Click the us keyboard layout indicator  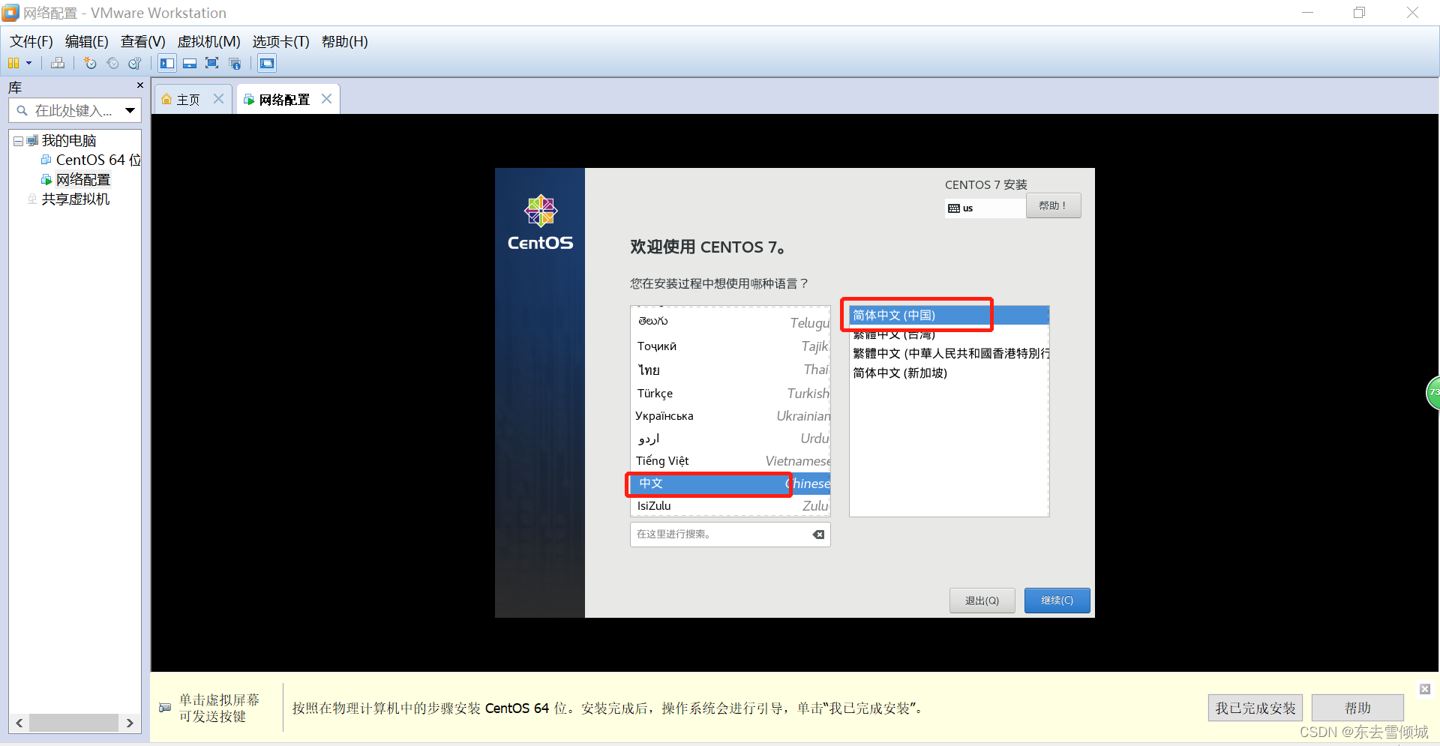[985, 208]
